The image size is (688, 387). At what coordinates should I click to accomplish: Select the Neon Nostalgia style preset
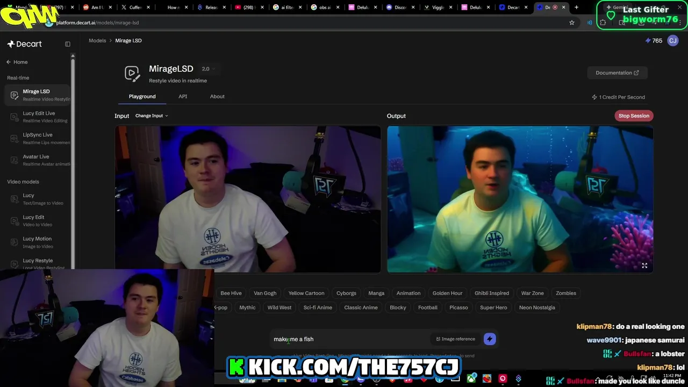tap(537, 307)
